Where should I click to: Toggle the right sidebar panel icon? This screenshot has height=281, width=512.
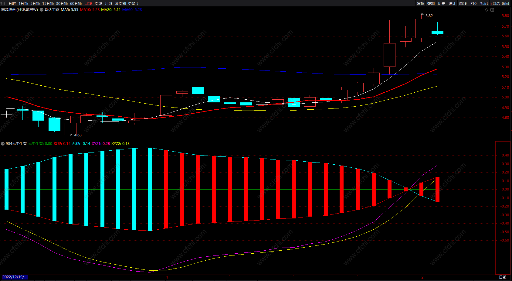492,10
